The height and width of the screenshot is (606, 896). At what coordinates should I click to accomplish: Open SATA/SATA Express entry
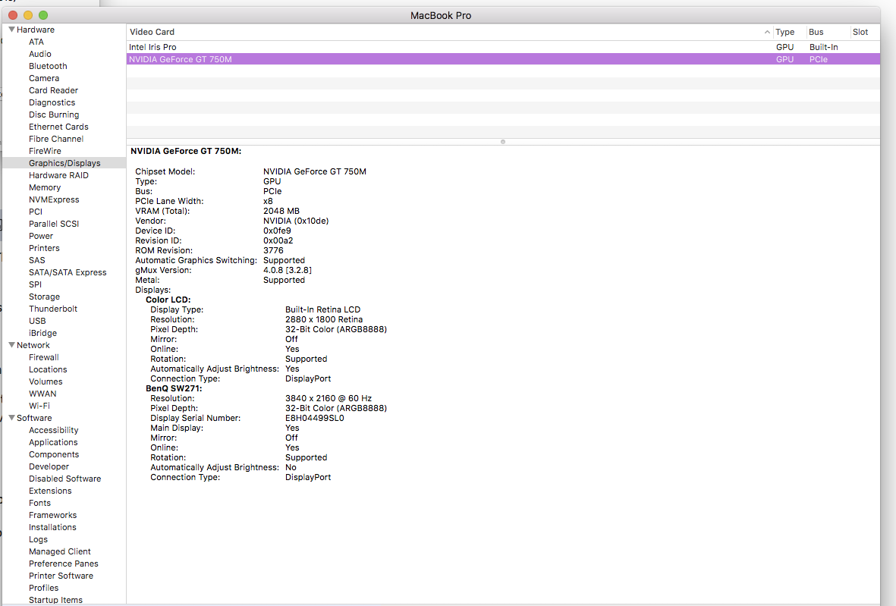[68, 272]
